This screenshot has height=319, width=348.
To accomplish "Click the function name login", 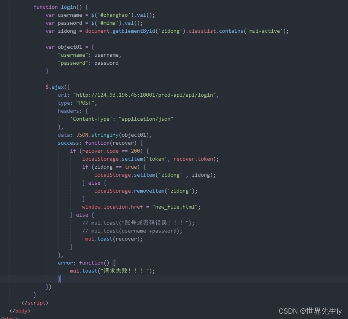I will [x=68, y=6].
